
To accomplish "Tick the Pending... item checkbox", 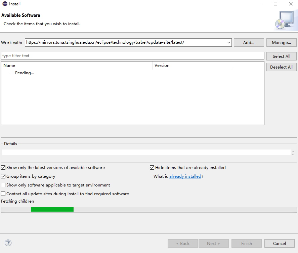I will pos(11,73).
